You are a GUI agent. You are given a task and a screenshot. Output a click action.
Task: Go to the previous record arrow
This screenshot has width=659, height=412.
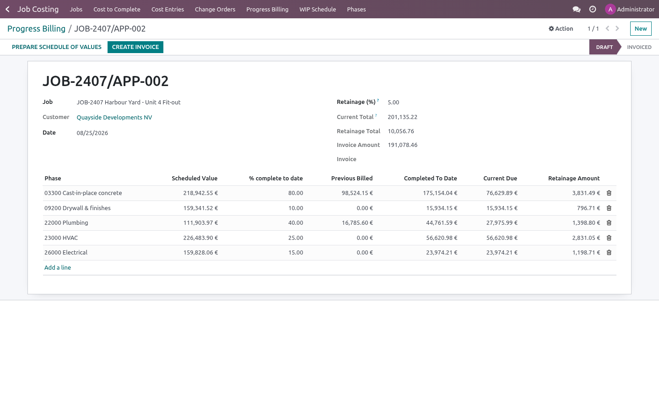(607, 28)
